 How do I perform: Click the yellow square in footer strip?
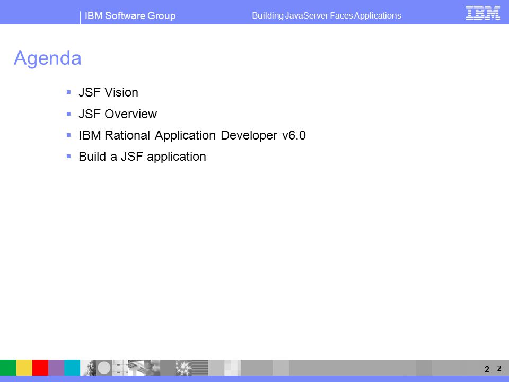point(24,368)
